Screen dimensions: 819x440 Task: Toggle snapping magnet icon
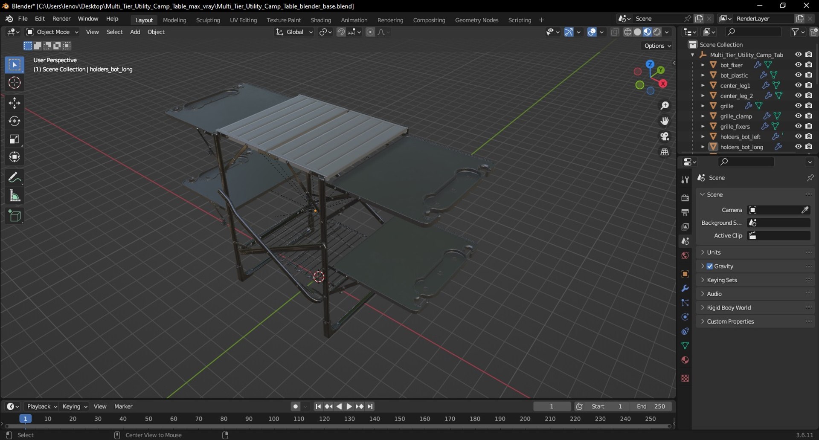tap(341, 32)
